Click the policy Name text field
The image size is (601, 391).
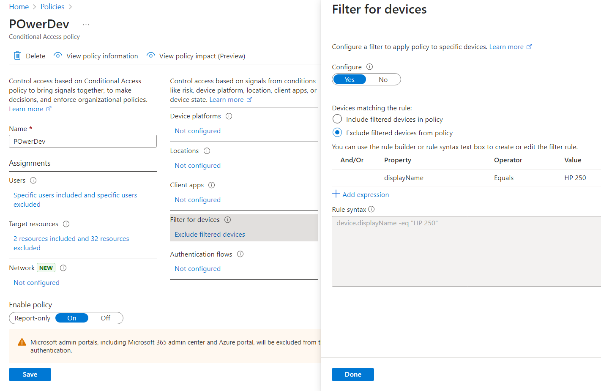pos(83,141)
